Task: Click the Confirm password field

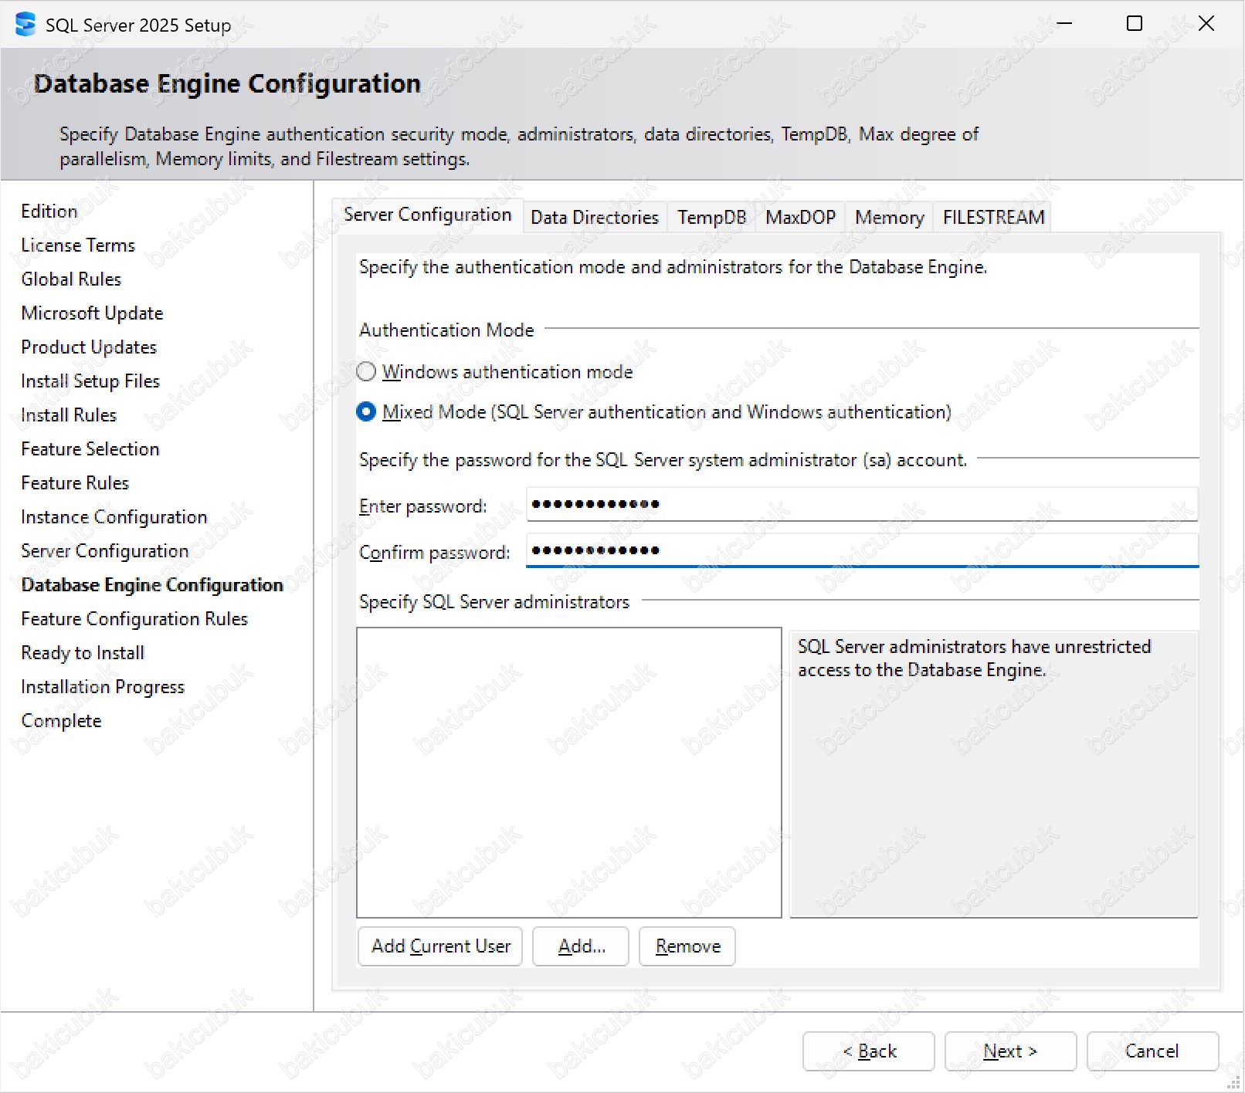Action: [862, 551]
